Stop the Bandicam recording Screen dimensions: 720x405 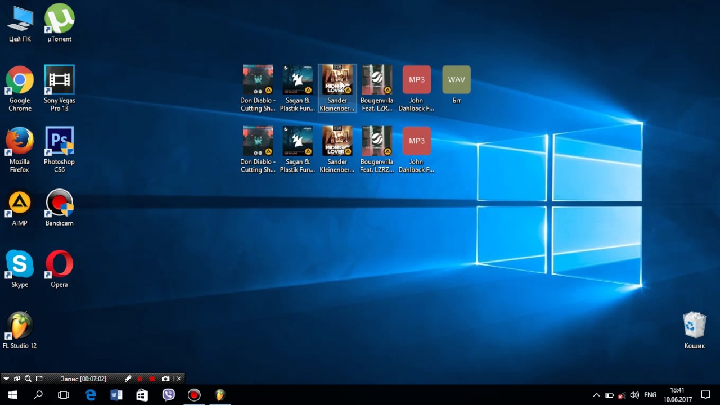point(152,379)
